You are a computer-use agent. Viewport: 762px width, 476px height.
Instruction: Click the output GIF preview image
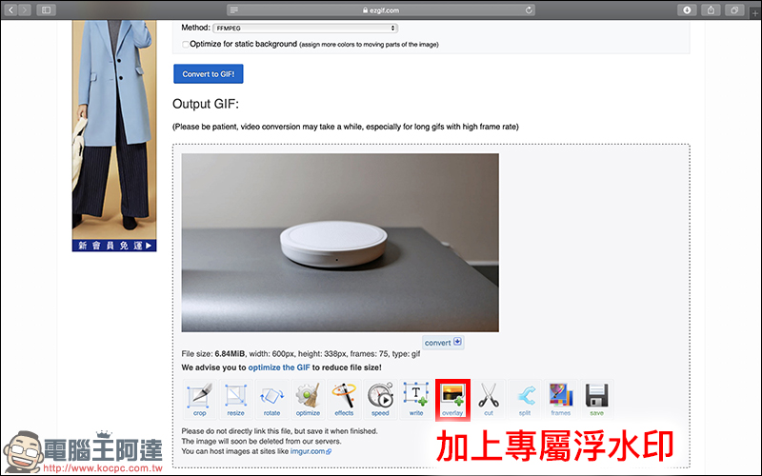(x=340, y=243)
